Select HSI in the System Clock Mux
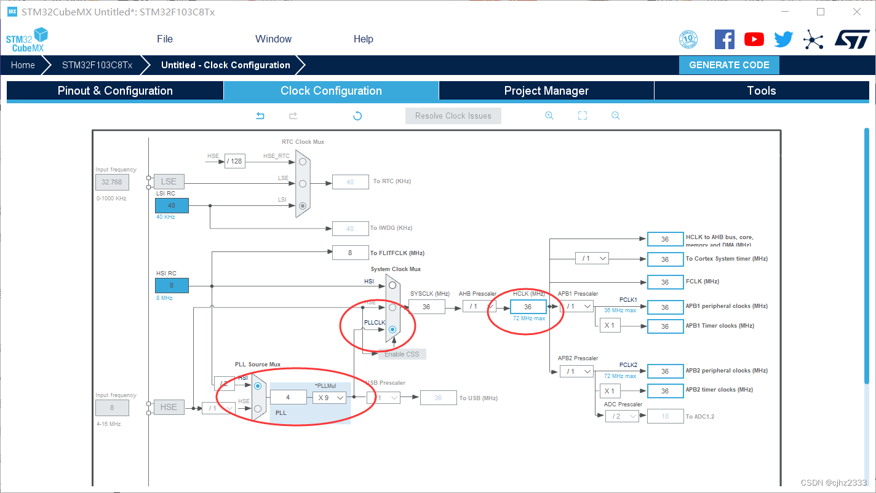Screen dimensions: 876x493 [x=392, y=285]
